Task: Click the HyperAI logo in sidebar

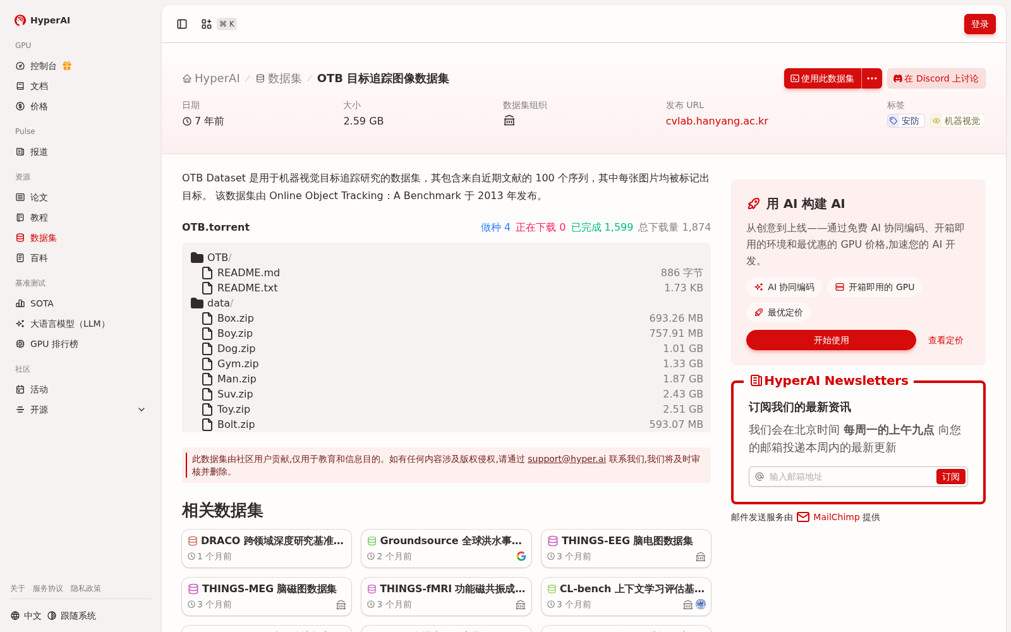Action: click(x=42, y=20)
